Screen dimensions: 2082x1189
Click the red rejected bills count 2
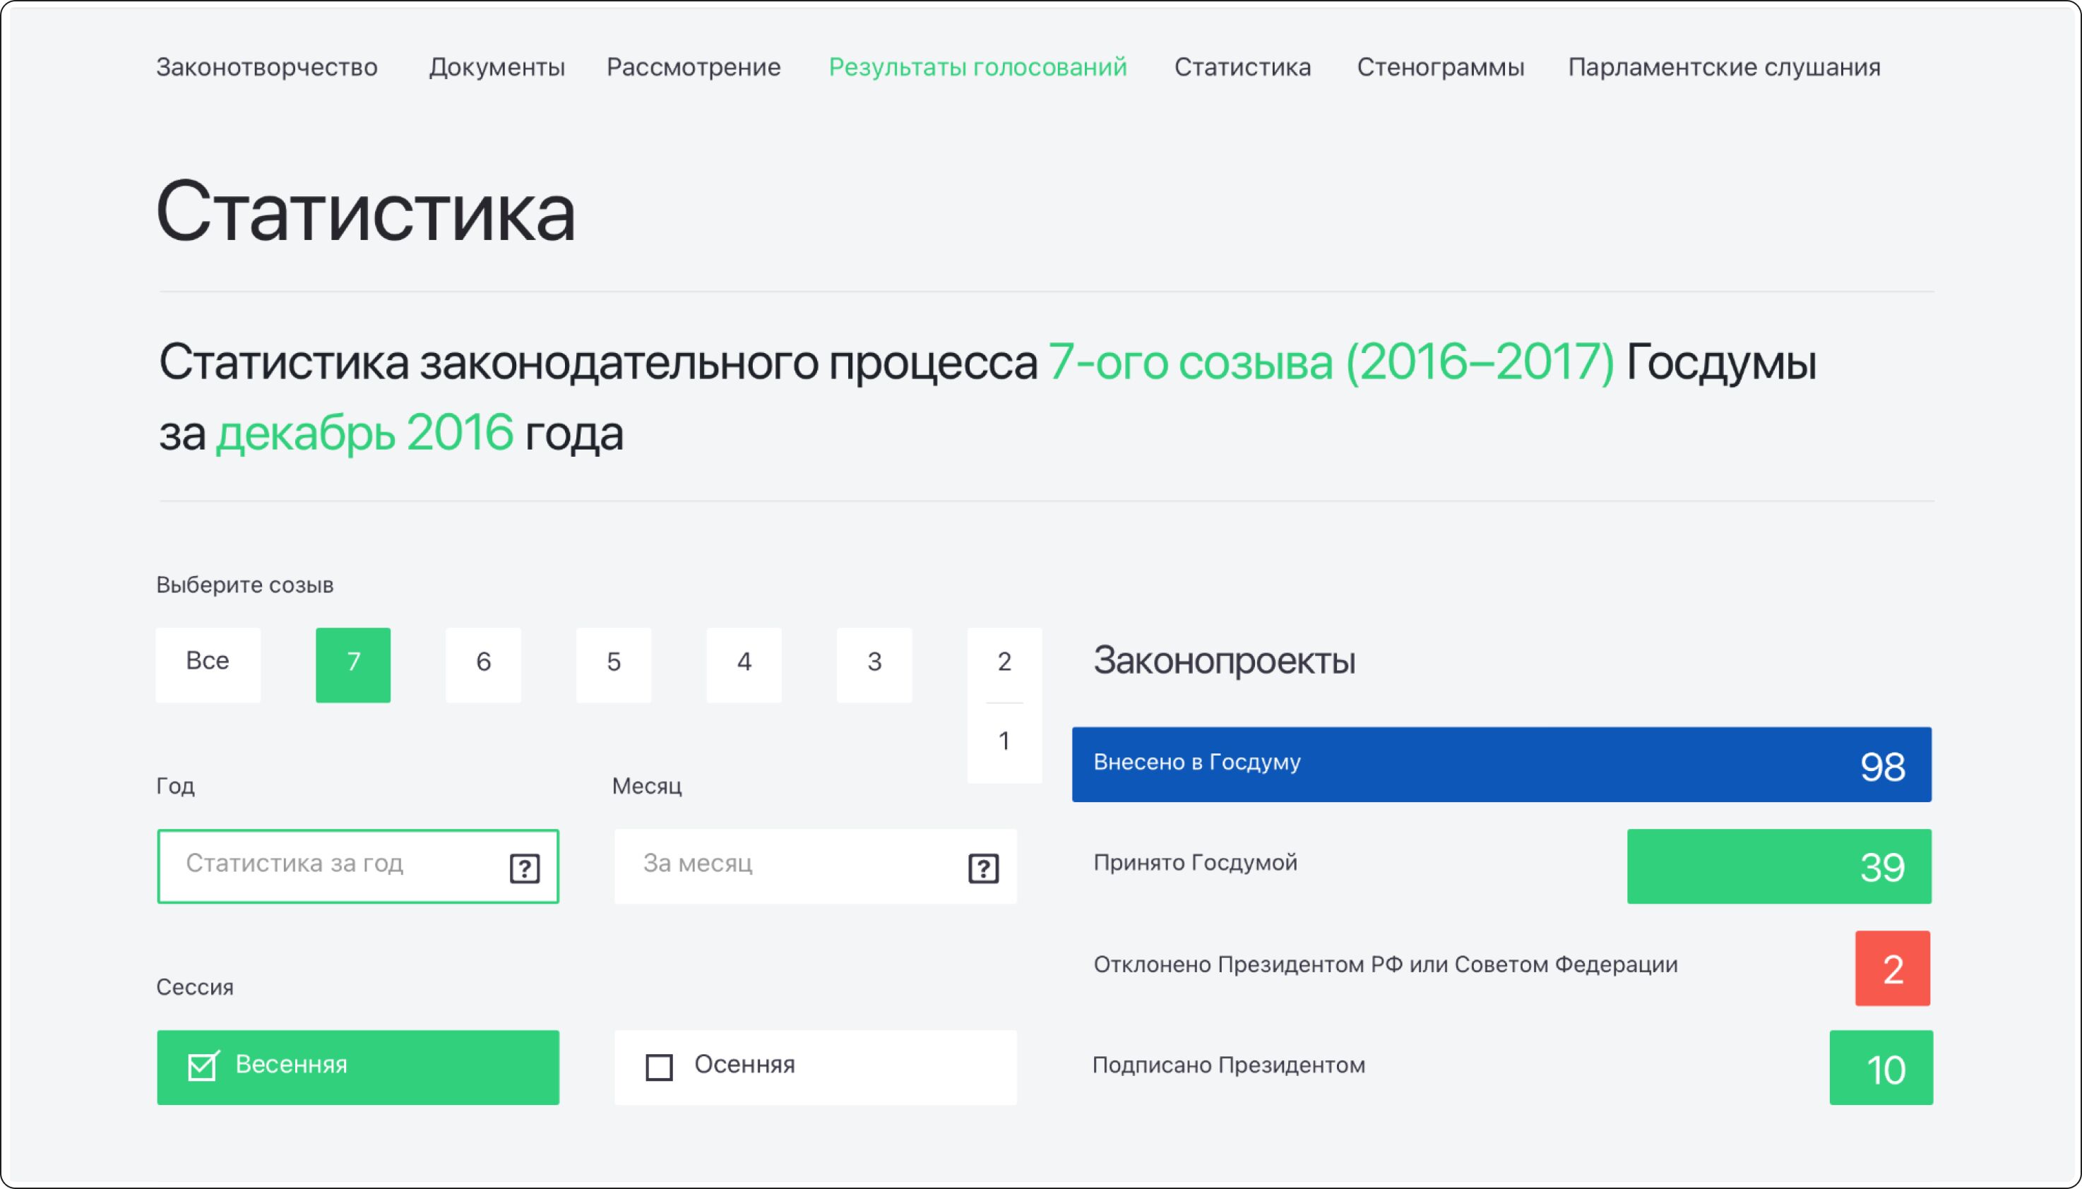point(1892,968)
